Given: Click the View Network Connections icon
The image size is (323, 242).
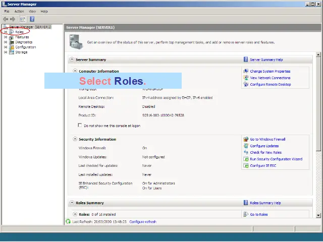Looking at the screenshot, I should tap(246, 78).
